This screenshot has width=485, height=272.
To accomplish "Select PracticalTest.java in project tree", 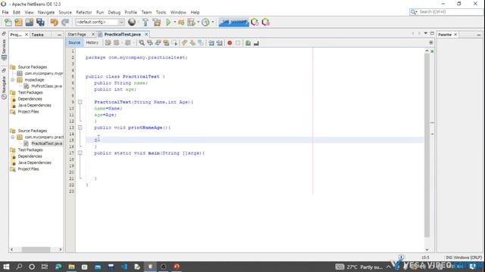I will [x=47, y=144].
